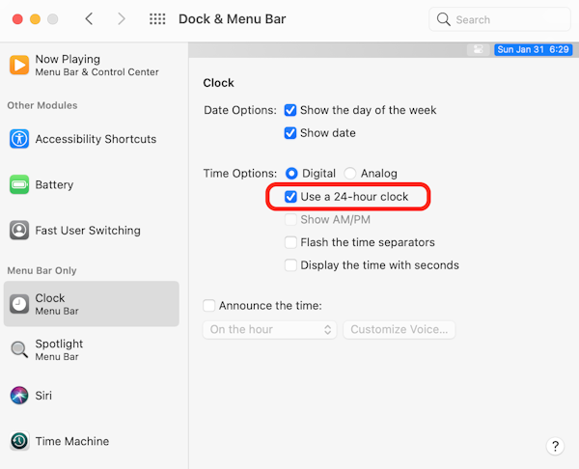579x469 pixels.
Task: Click the Now Playing icon in sidebar
Action: click(x=19, y=65)
